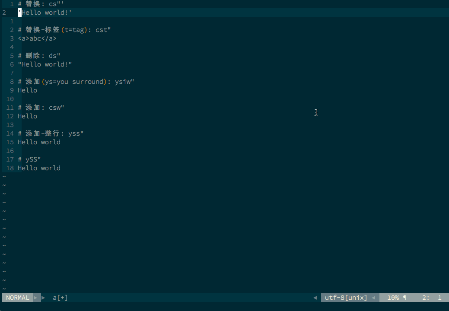The image size is (449, 311).
Task: Click the left arrow separator at statusline right edge
Action: coord(373,298)
